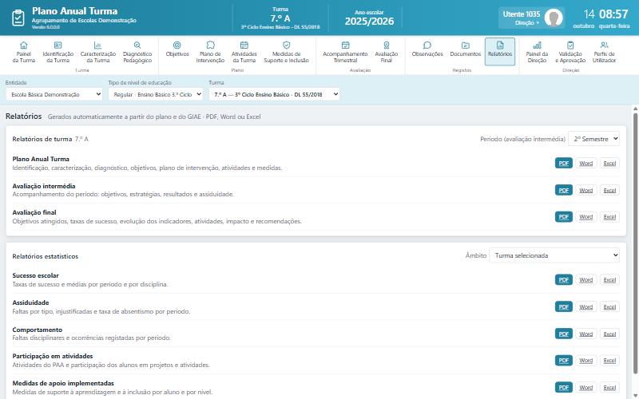Download Avaliação intermédia Excel file
The image size is (639, 399).
[609, 190]
